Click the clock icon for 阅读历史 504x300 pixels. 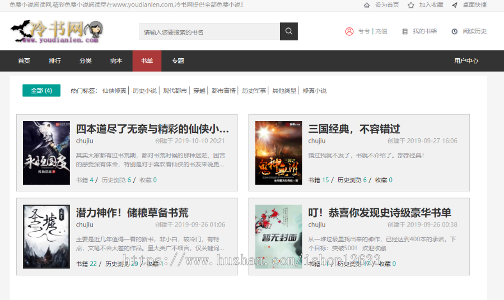[454, 31]
